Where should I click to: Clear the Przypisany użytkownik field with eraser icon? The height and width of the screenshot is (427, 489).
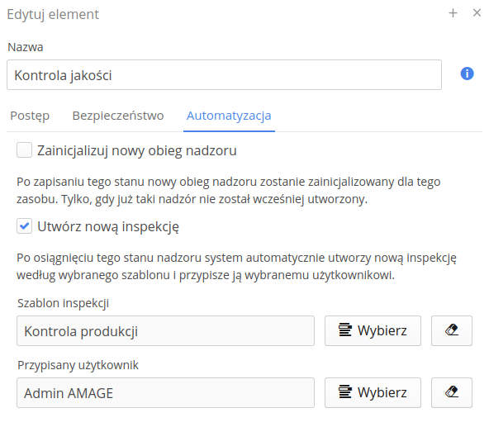452,392
